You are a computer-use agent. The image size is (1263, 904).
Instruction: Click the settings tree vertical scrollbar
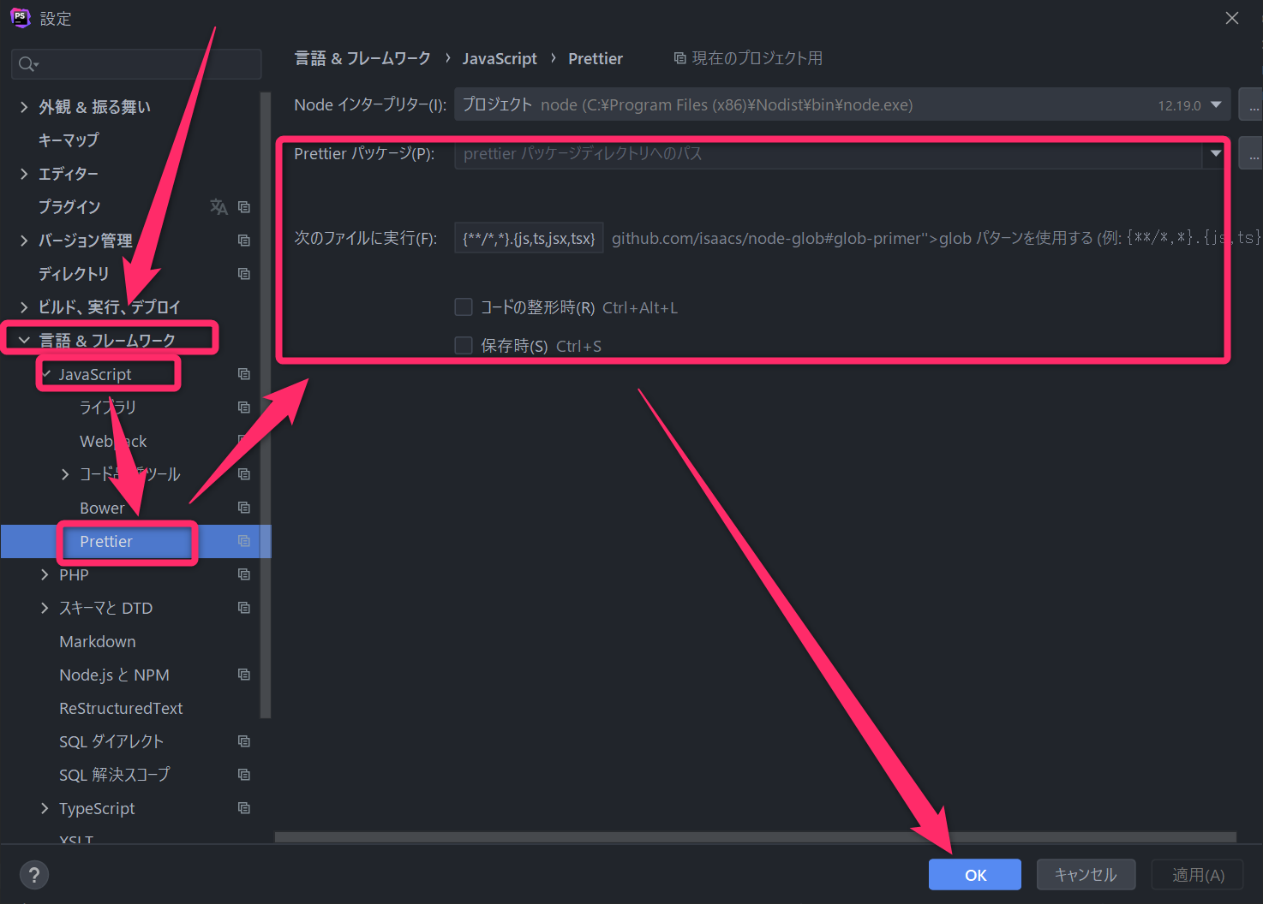click(266, 405)
